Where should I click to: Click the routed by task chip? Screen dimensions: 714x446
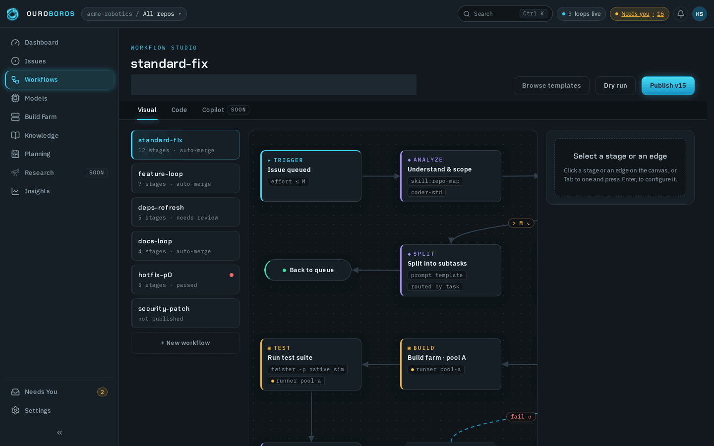coord(435,287)
